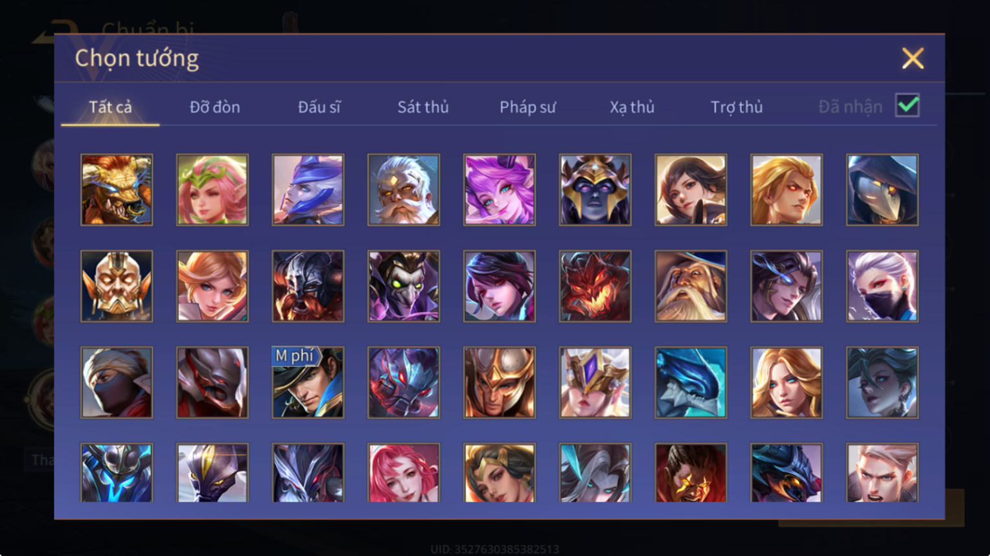Close the Chọn tướng dialog

913,58
